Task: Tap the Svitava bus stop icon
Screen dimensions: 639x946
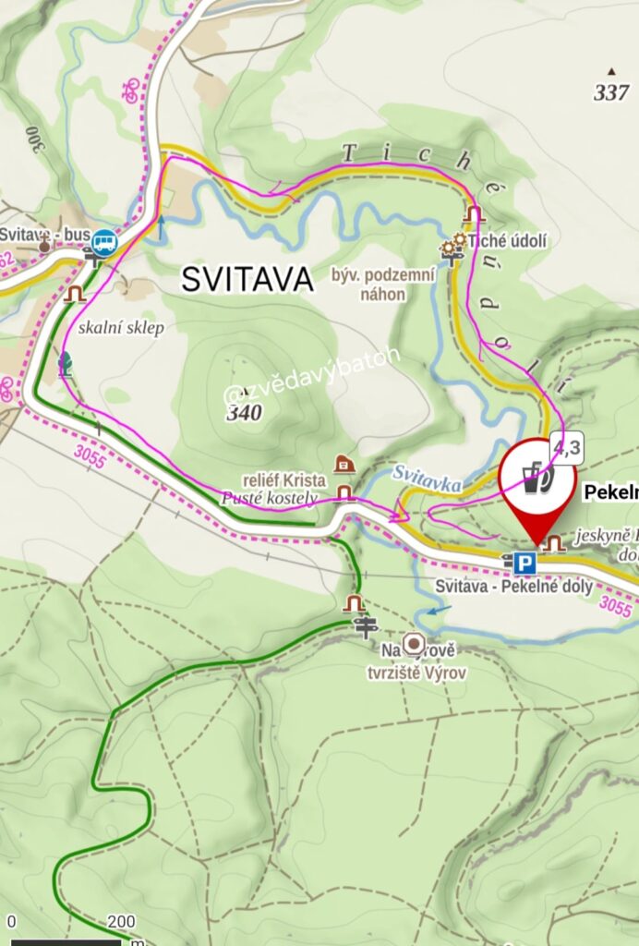Action: pyautogui.click(x=105, y=243)
